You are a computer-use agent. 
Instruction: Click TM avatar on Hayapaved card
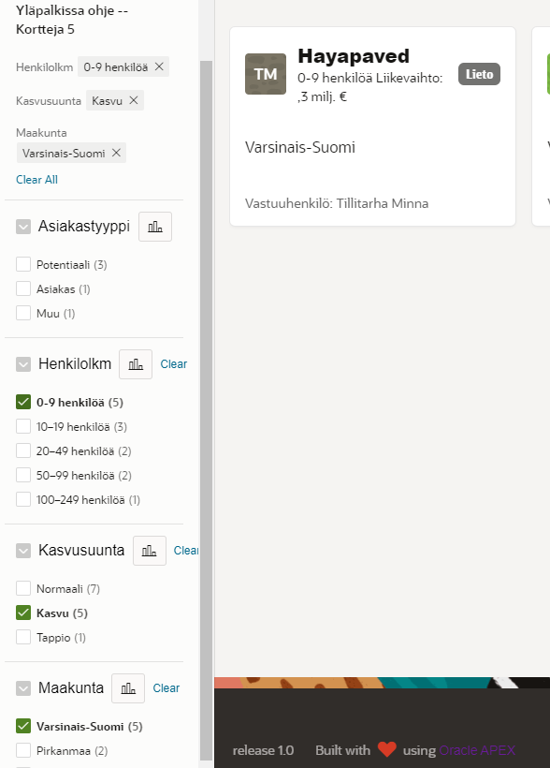[x=266, y=74]
